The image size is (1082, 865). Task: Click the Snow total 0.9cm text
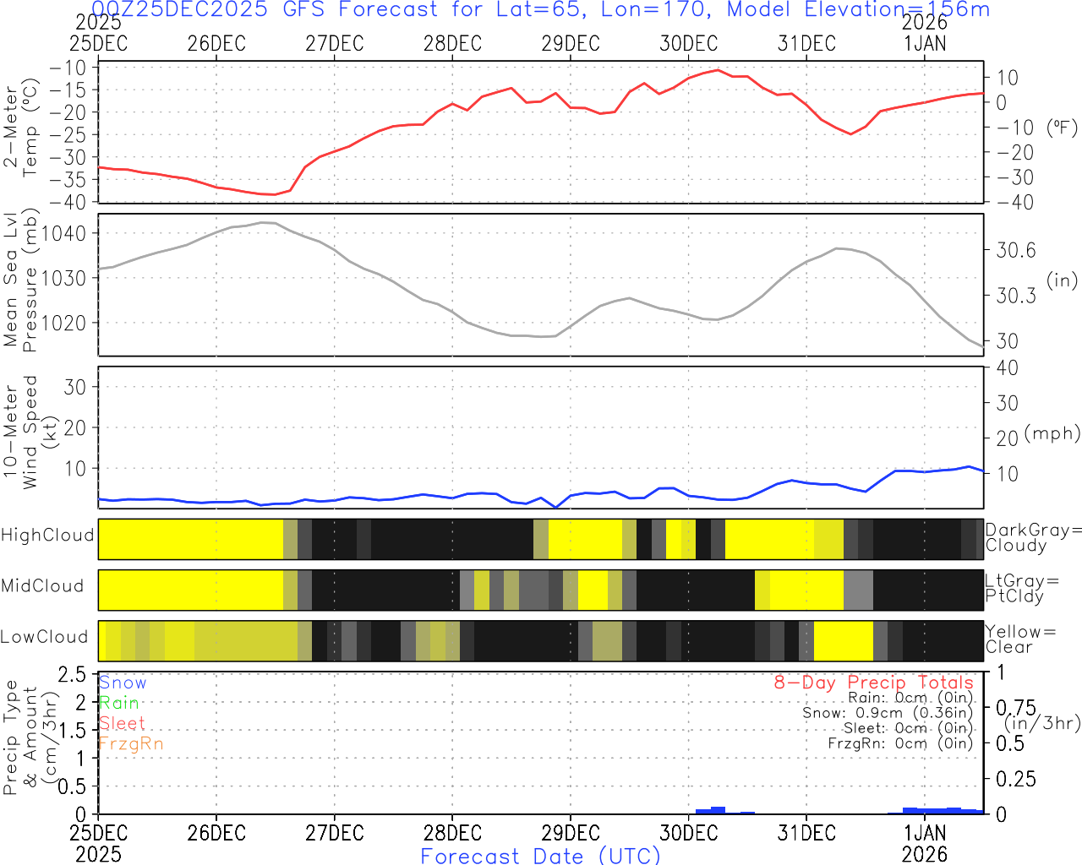(888, 713)
